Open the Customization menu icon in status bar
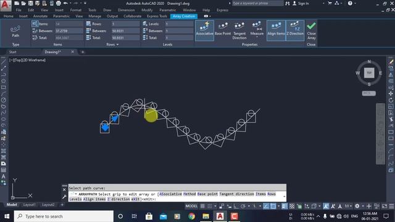 (x=391, y=206)
